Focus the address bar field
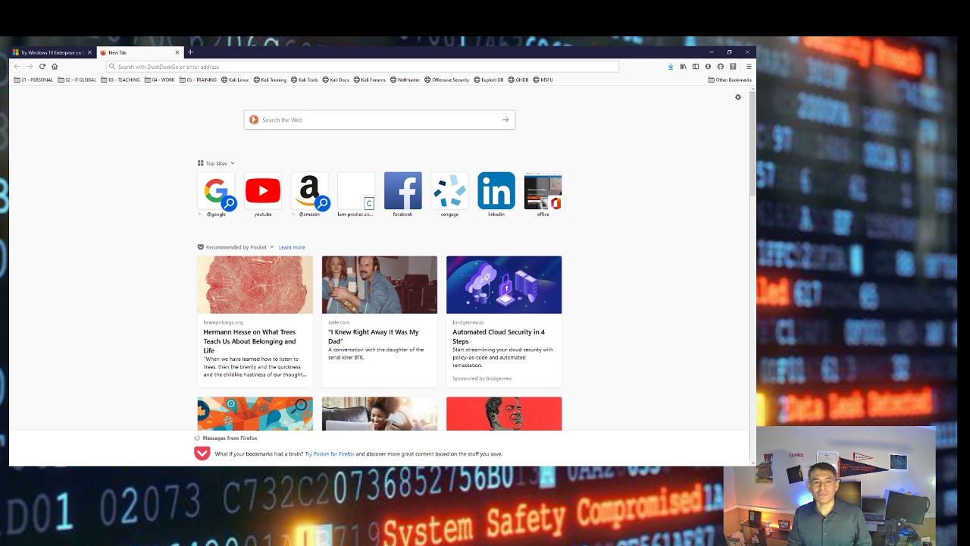Viewport: 970px width, 546px height. click(x=362, y=67)
